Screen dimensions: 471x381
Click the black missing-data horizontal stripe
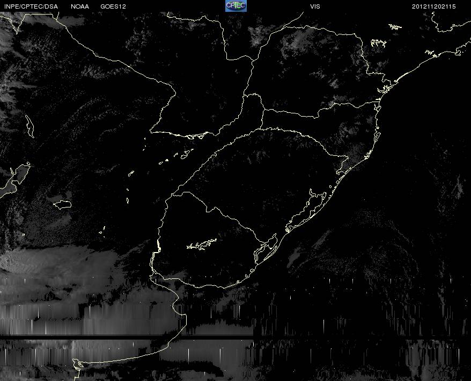click(x=235, y=337)
